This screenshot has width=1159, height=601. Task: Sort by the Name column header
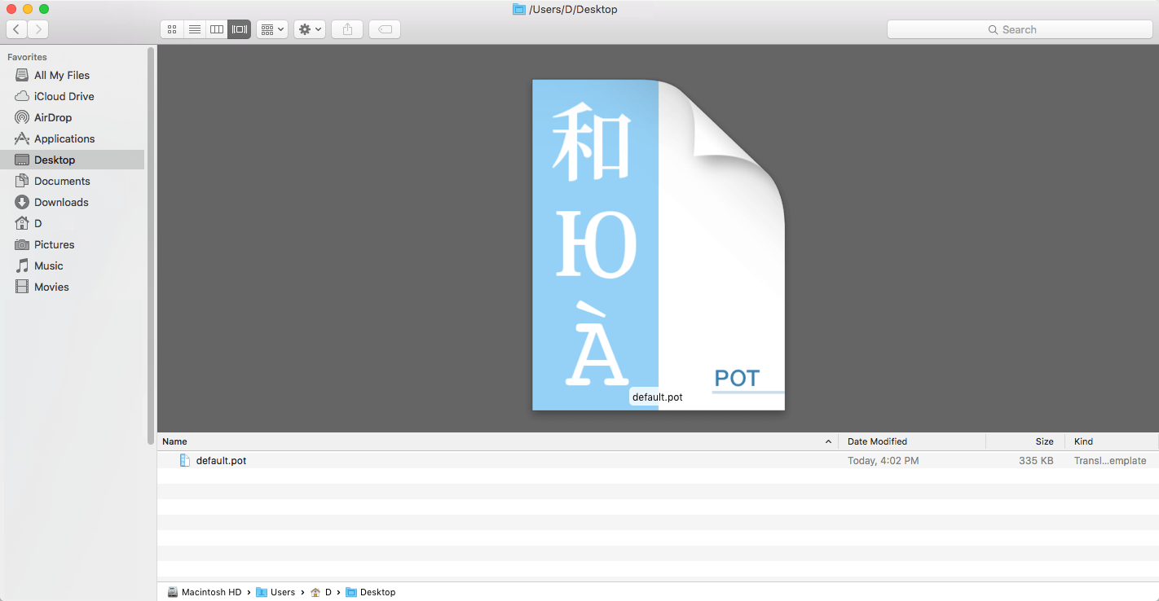point(489,441)
